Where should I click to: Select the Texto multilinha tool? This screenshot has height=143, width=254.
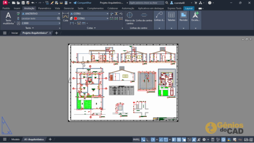click(8, 19)
